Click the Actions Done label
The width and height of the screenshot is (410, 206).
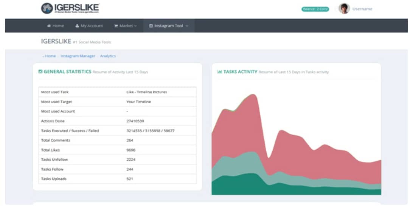point(53,121)
